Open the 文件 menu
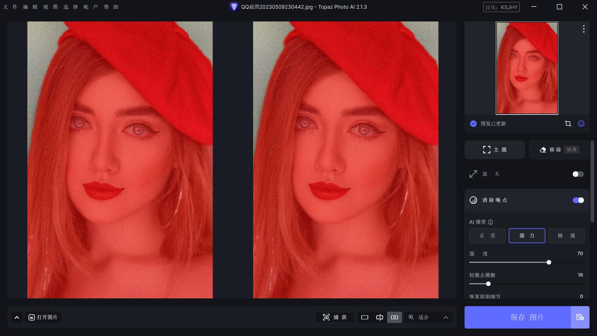This screenshot has width=597, height=336. (x=10, y=7)
